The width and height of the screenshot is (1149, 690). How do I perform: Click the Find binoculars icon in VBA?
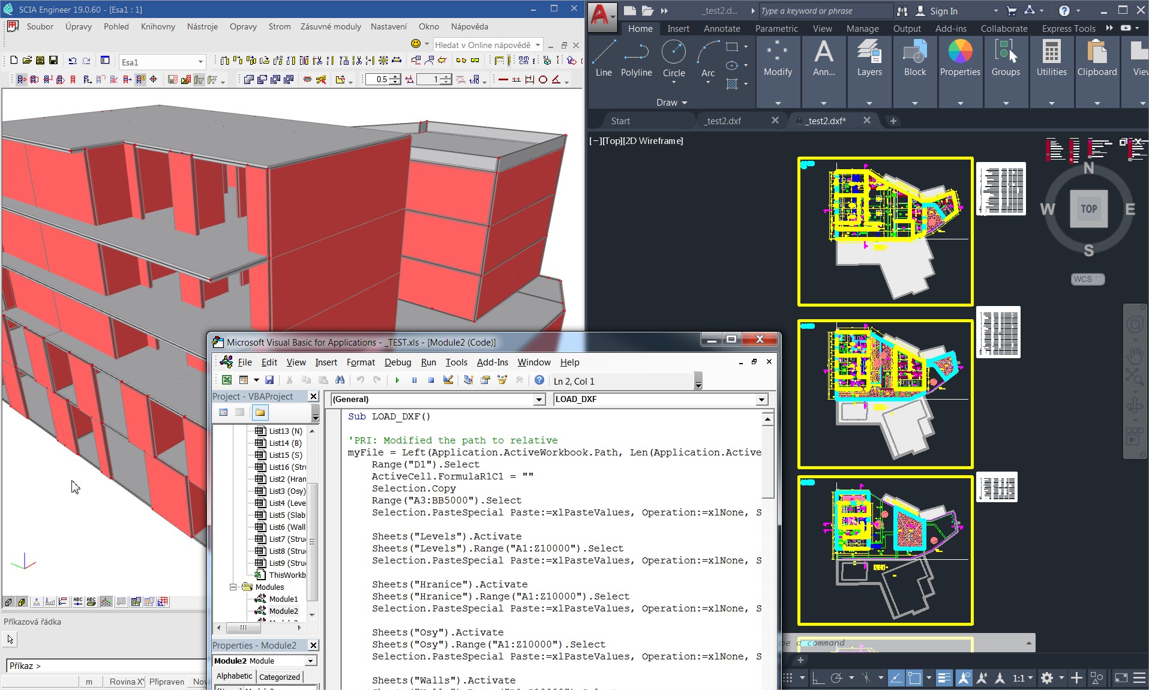[x=340, y=380]
